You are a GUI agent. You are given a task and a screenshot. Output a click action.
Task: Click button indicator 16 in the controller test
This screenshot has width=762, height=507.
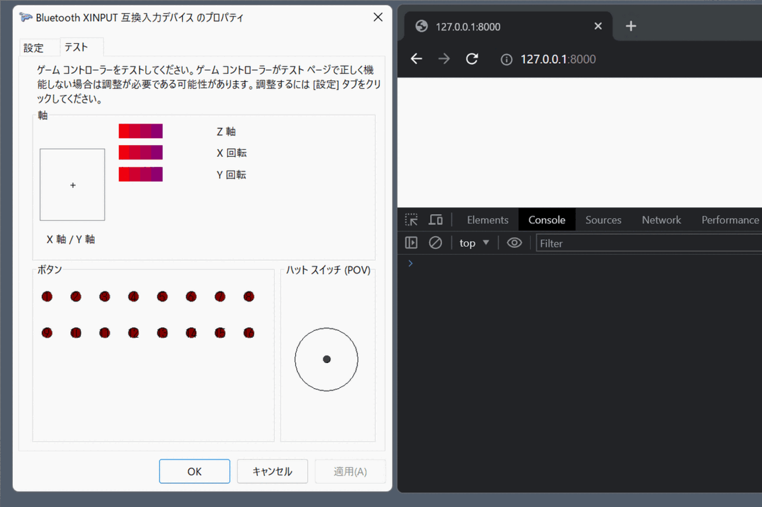coord(249,333)
